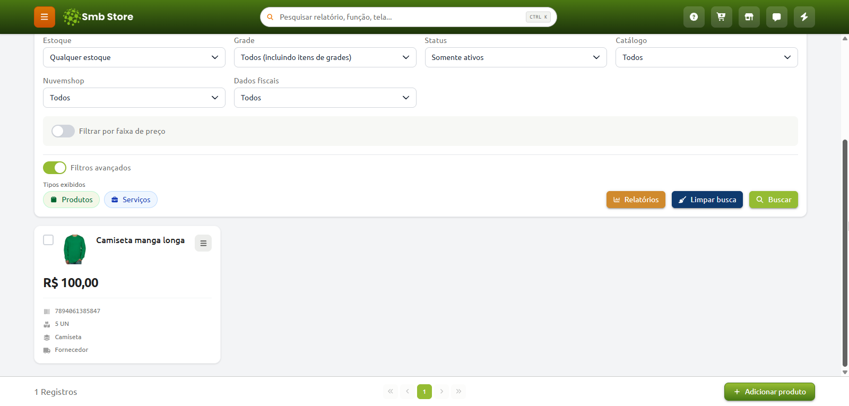Click the category layers icon beside Camiseta
849x406 pixels.
[47, 338]
